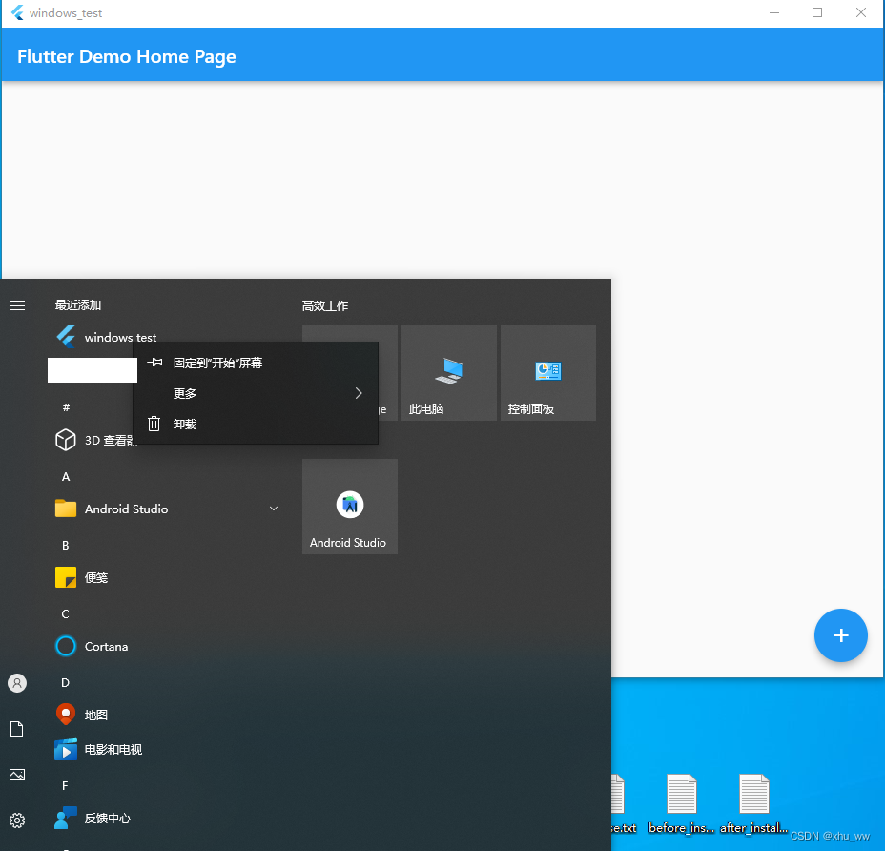Launch Android Studio from its tile

click(349, 506)
